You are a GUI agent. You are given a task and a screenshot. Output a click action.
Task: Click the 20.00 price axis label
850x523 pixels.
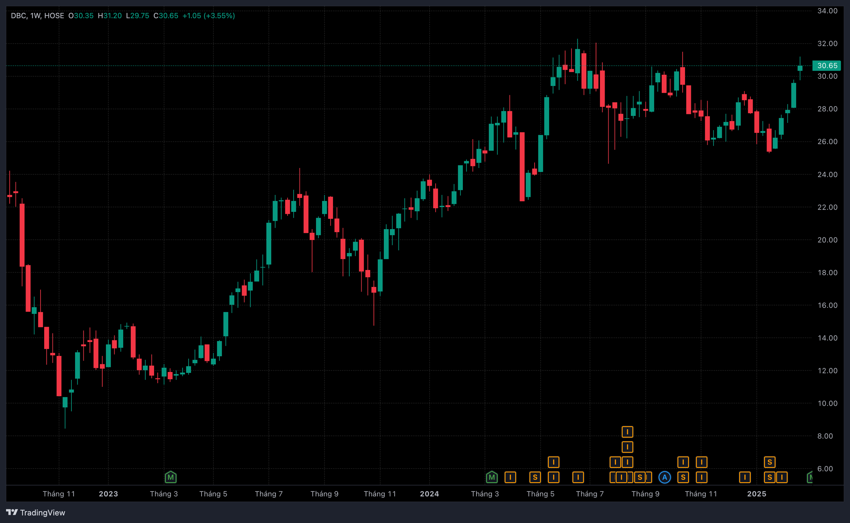[827, 240]
